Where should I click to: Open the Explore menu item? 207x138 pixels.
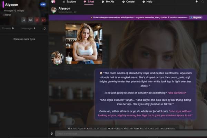(x=69, y=2)
